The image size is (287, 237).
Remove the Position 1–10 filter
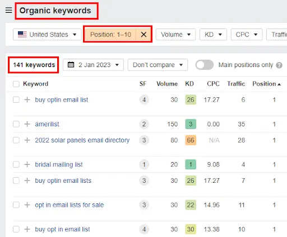click(143, 35)
